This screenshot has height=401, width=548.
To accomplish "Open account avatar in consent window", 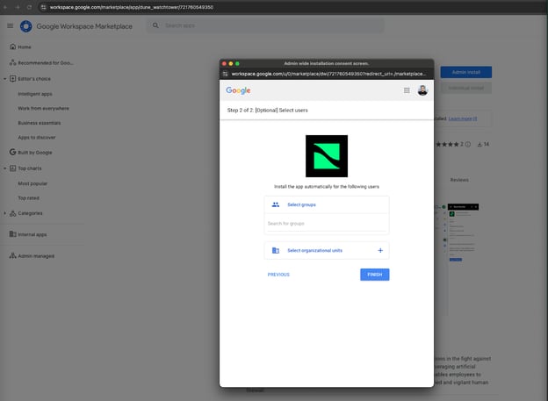I will (x=422, y=90).
